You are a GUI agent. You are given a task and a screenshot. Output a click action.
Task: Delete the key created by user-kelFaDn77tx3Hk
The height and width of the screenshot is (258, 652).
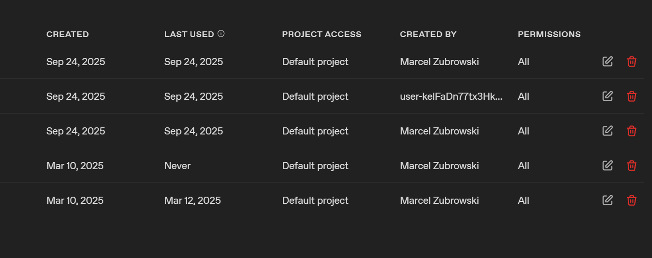[x=632, y=96]
